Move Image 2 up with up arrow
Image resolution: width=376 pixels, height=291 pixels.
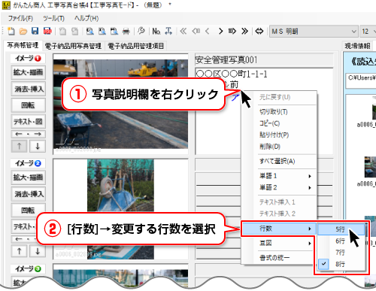tap(19, 251)
